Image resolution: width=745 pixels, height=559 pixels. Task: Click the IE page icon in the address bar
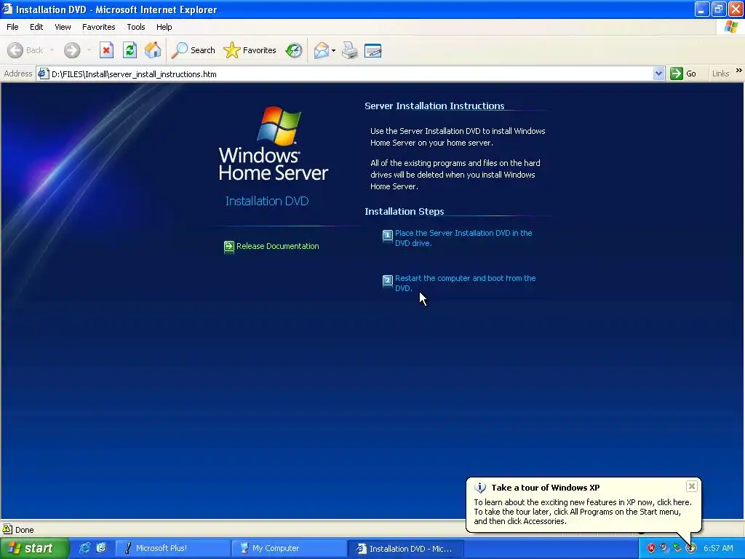[44, 74]
